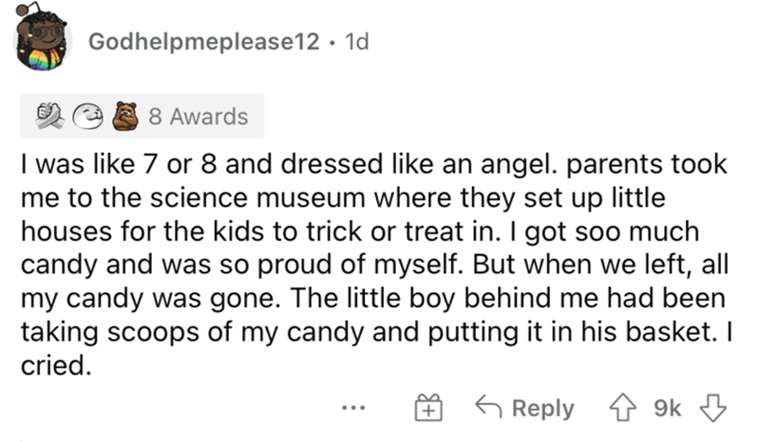This screenshot has width=760, height=442.
Task: Open Godhelpmeplease12's profile via username
Action: click(202, 42)
